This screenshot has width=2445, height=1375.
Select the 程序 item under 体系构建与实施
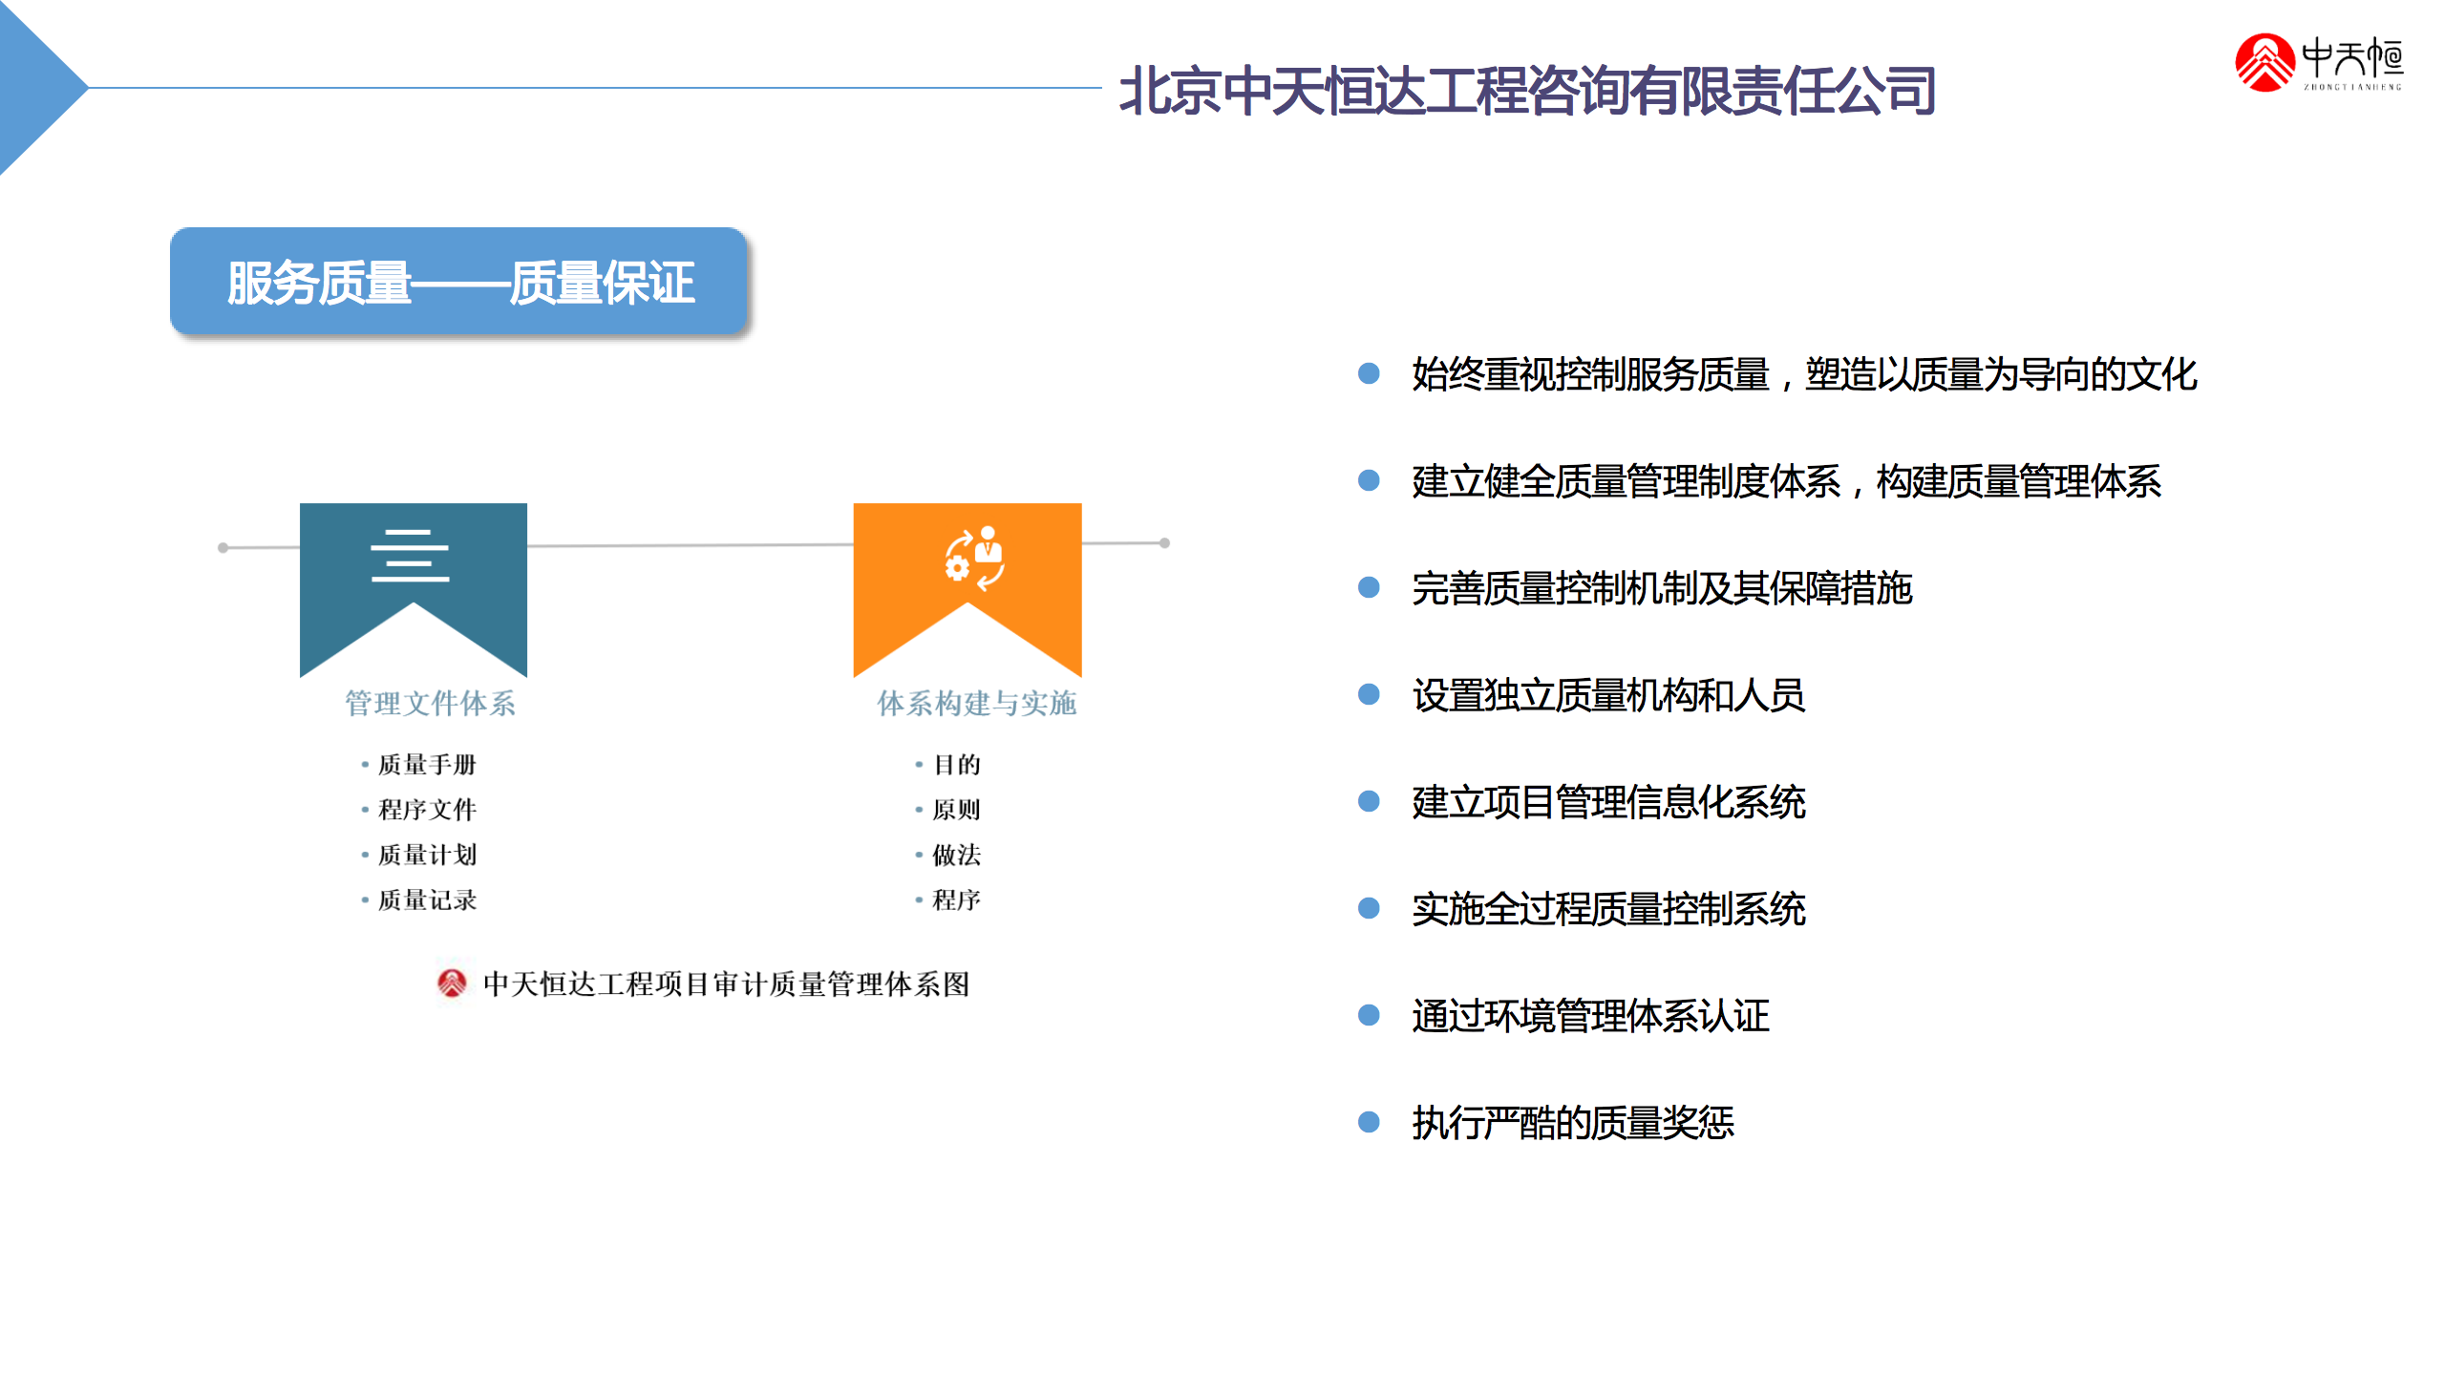(956, 899)
